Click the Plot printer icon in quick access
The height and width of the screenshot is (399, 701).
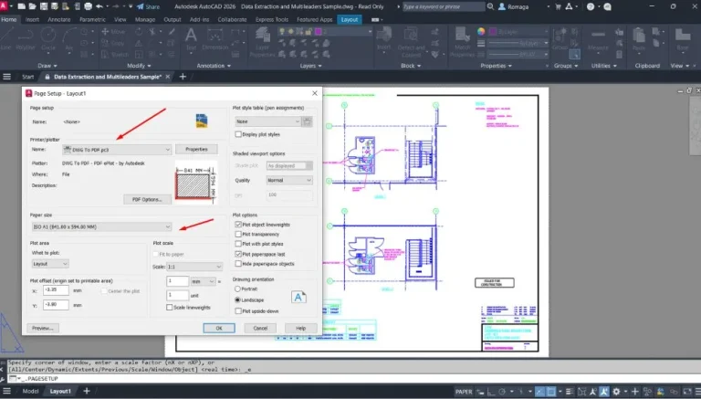[x=88, y=6]
